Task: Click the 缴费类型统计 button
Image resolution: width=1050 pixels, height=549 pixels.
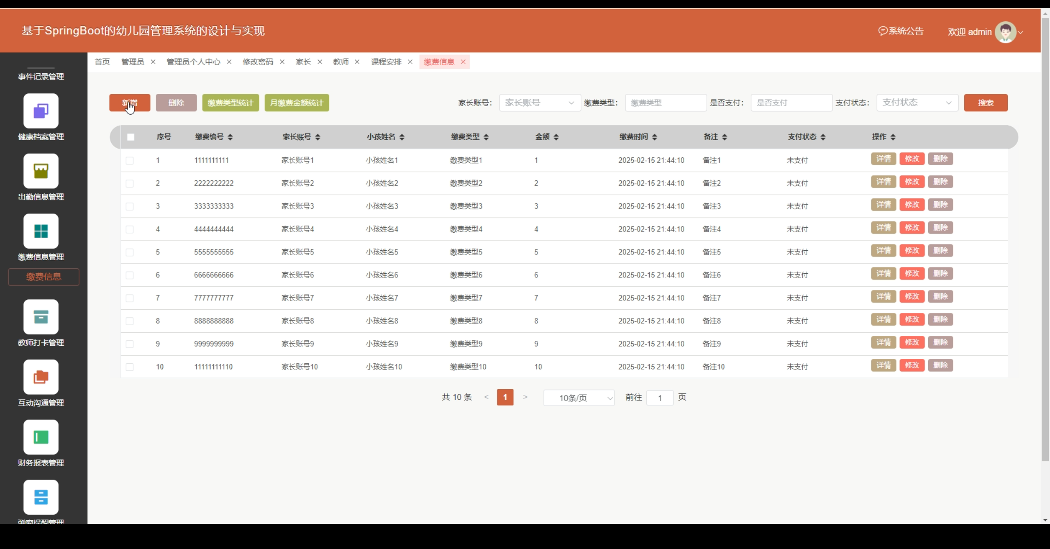Action: [x=231, y=103]
